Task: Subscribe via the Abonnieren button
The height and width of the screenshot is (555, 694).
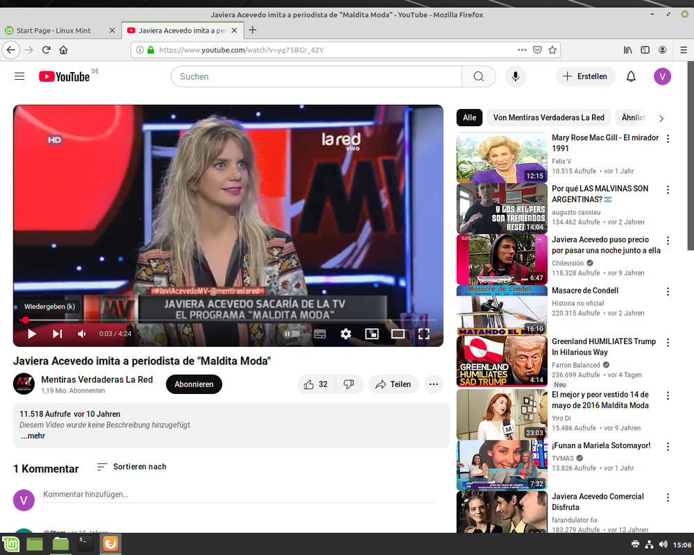Action: pyautogui.click(x=194, y=384)
